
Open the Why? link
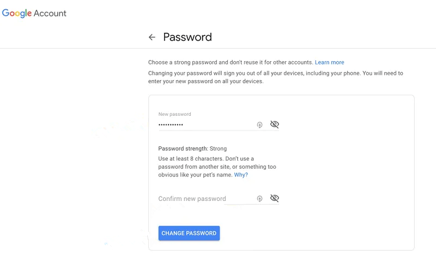click(x=241, y=175)
